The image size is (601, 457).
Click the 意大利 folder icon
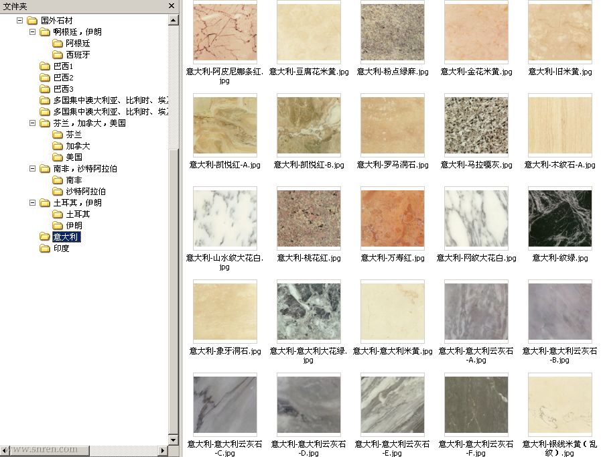(x=45, y=237)
